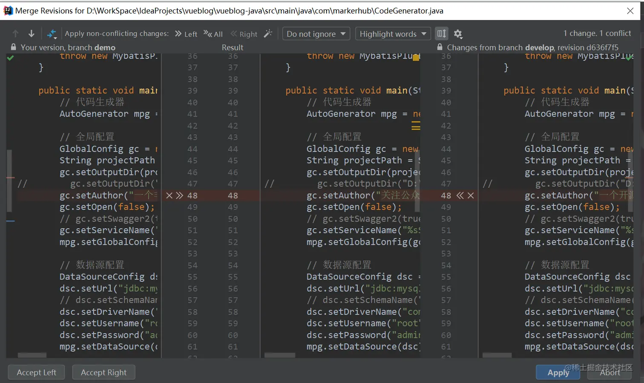Open the 'Highlight words' dropdown
The image size is (644, 383).
point(392,34)
